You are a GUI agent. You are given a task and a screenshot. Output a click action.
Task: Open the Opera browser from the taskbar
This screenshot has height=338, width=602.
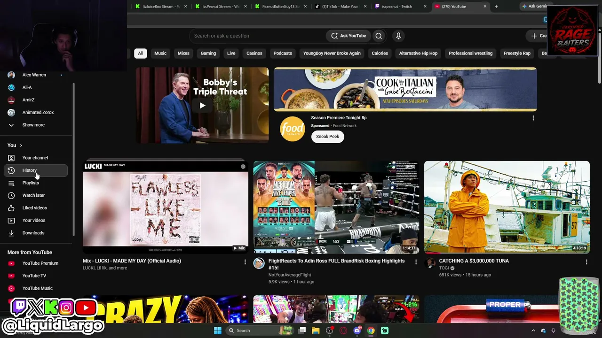(x=343, y=330)
